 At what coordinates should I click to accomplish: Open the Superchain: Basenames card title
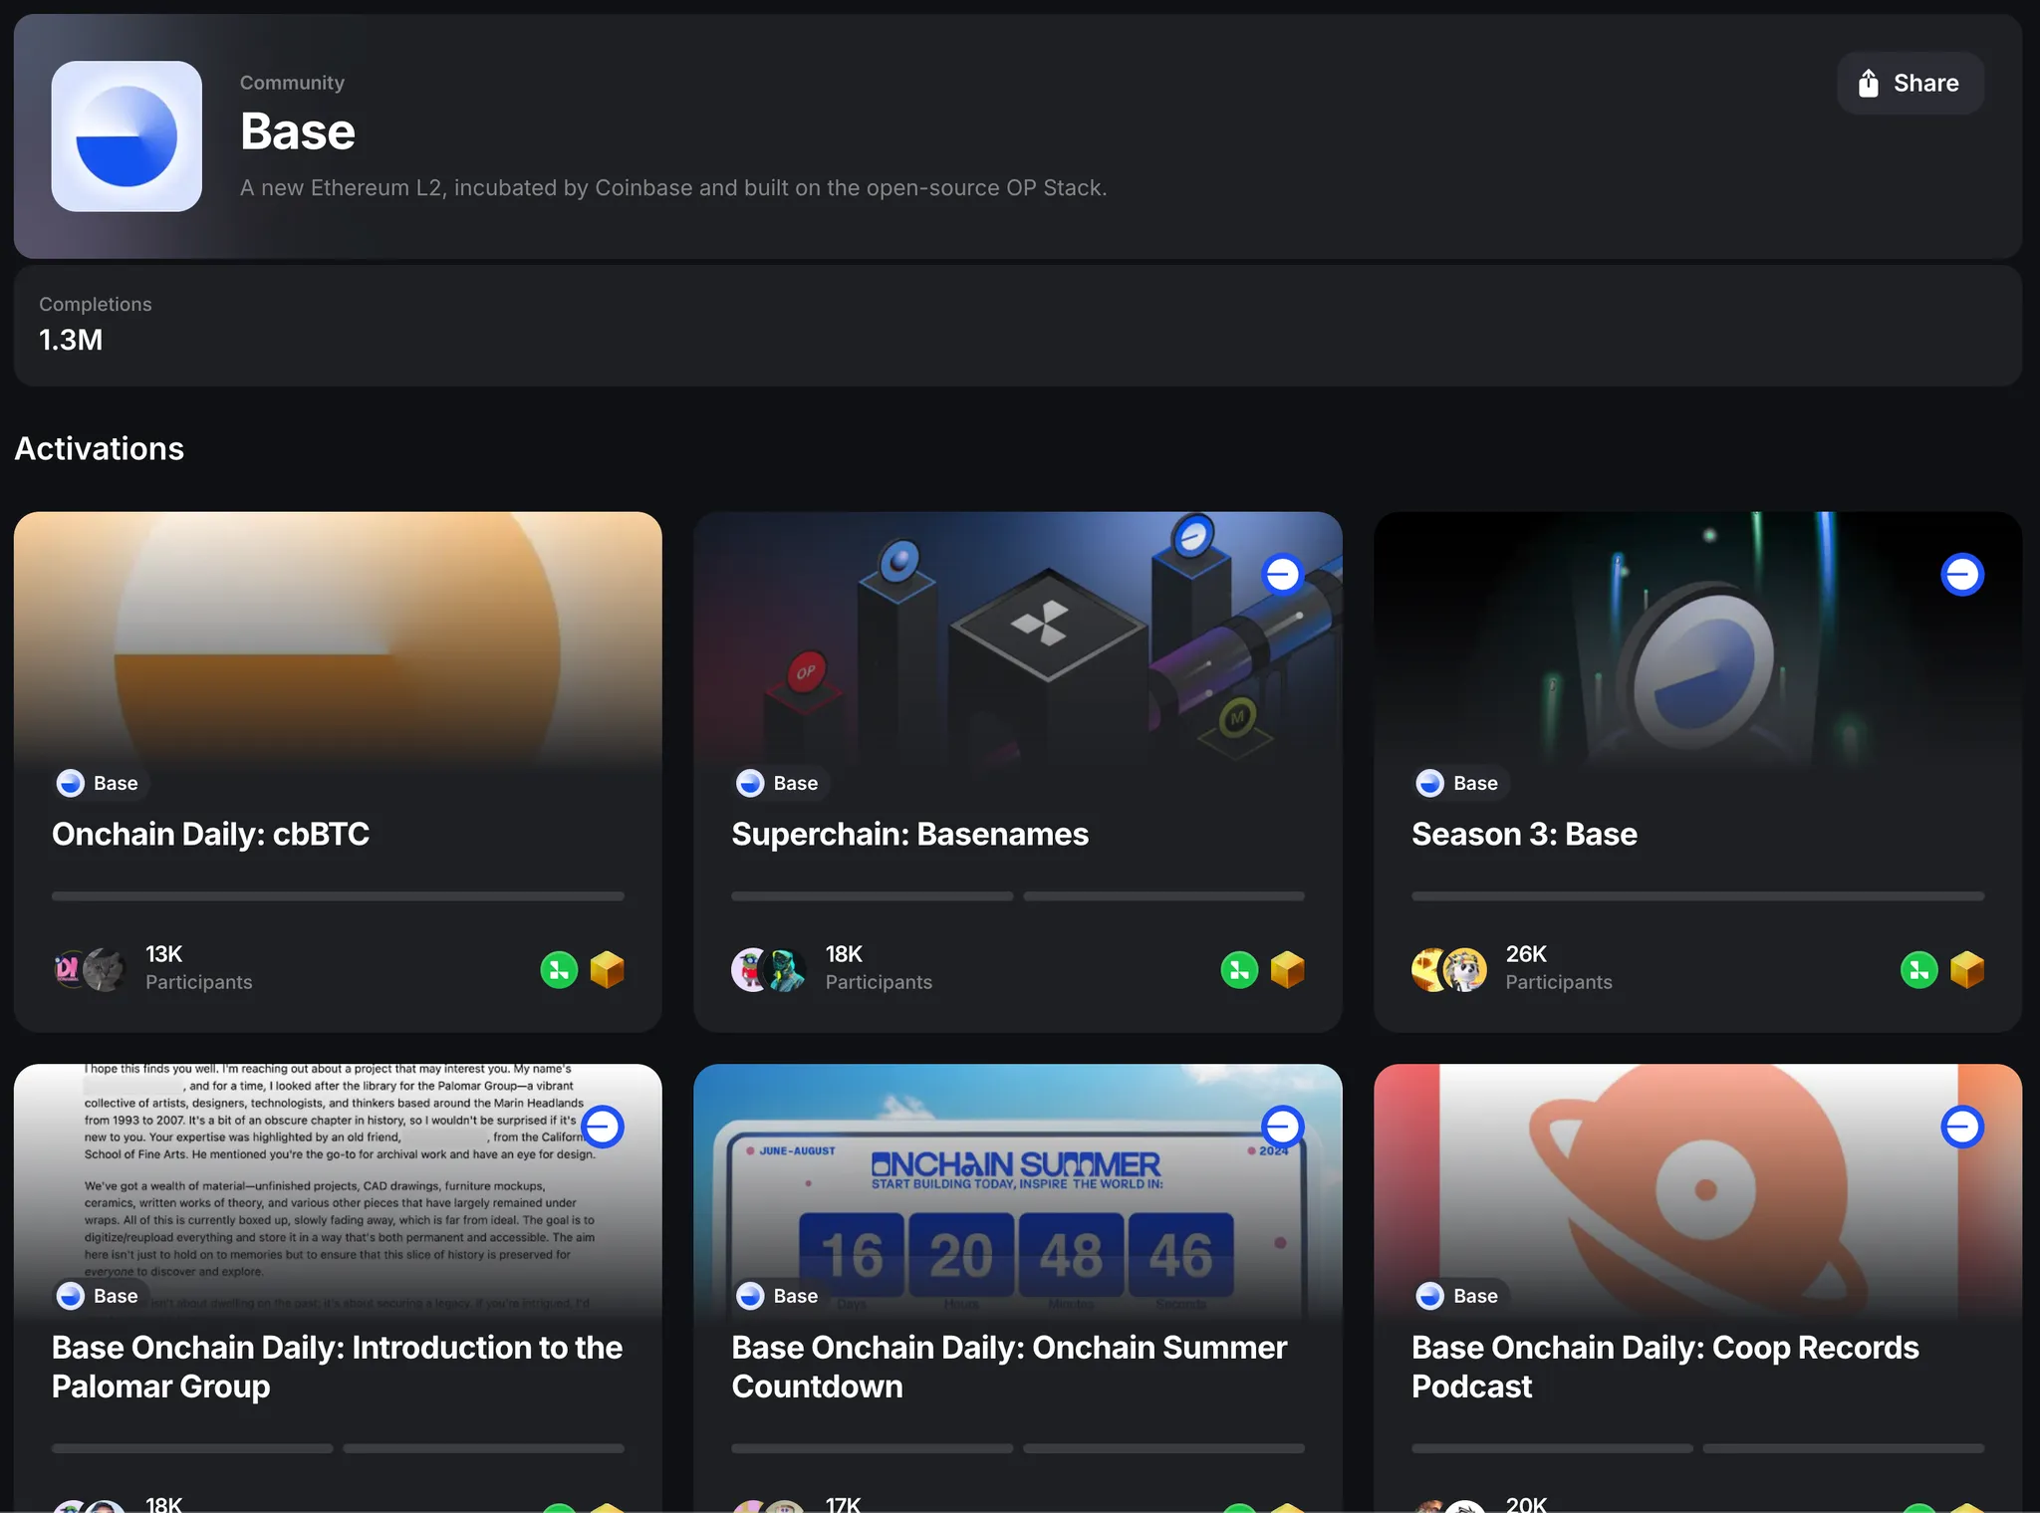pos(909,834)
